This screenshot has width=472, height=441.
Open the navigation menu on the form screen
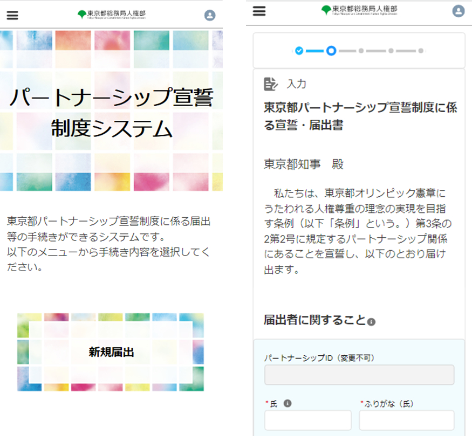(259, 11)
